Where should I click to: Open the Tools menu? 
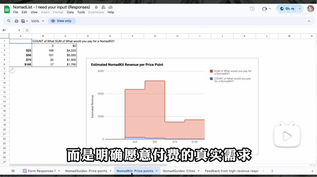[81, 12]
